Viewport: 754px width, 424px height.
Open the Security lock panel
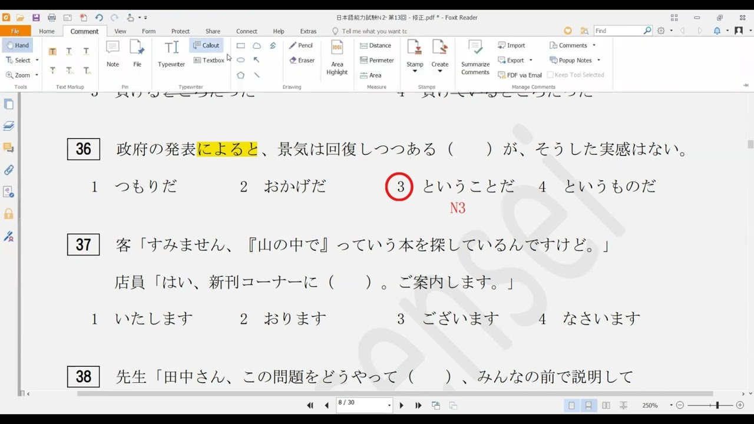click(x=9, y=214)
